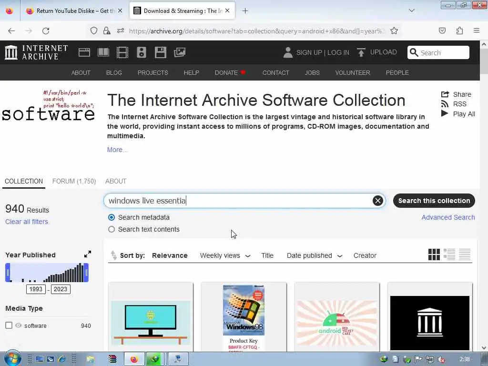This screenshot has height=366, width=488.
Task: Click the 1993 start year field
Action: (36, 289)
